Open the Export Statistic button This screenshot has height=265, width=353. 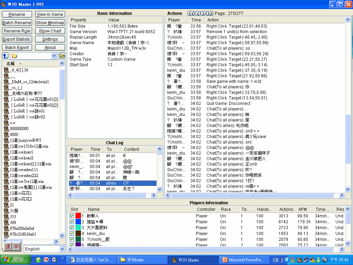pyautogui.click(x=17, y=39)
